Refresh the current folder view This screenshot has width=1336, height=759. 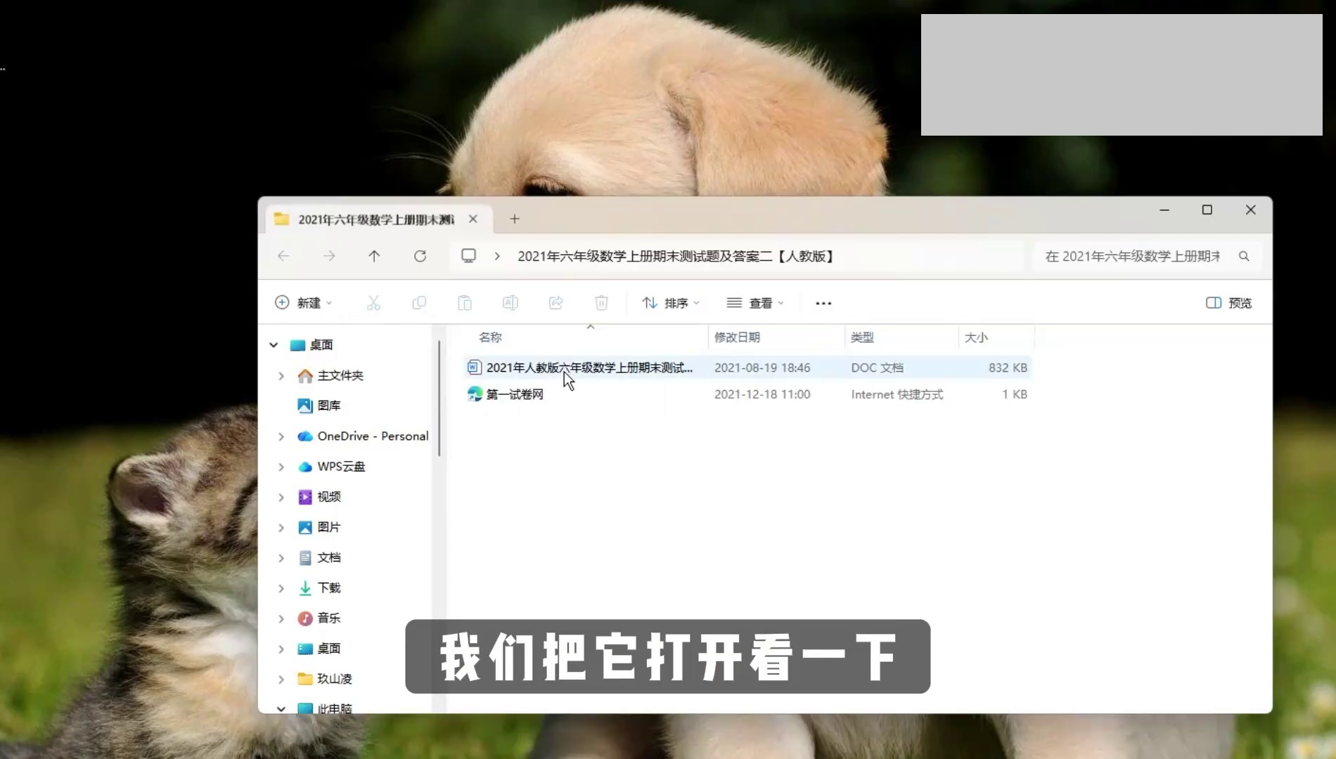tap(420, 257)
